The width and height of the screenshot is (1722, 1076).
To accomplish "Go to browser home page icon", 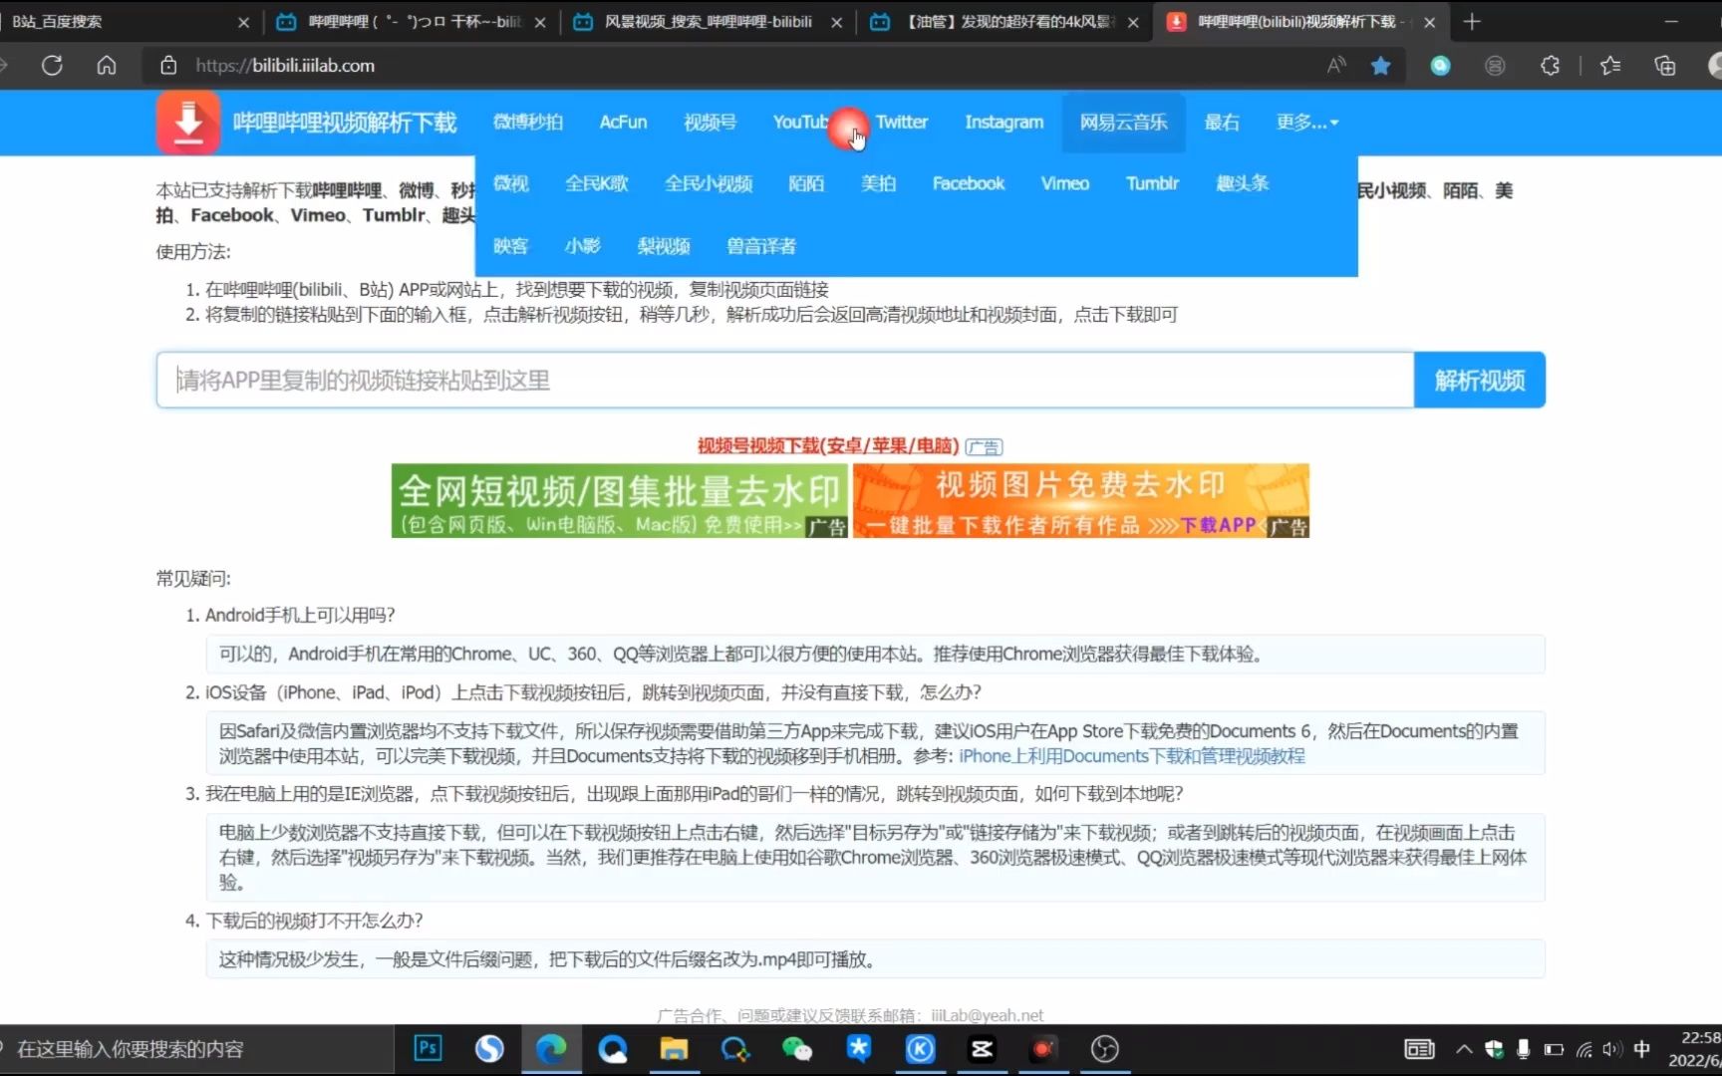I will coord(107,66).
